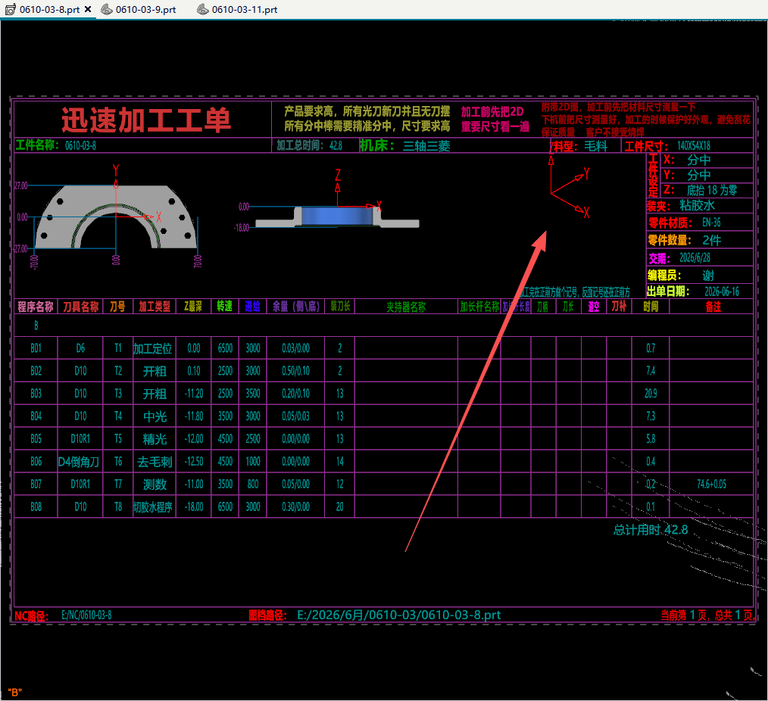Switch to the 0610-03-9.prt tab
This screenshot has width=768, height=701.
pyautogui.click(x=139, y=9)
